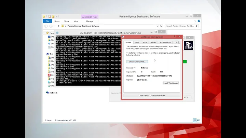Click the Explorer back navigation arrow

pos(46,26)
